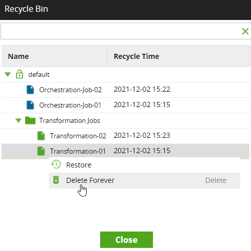
Task: Select the Orchestration-Job-02 row
Action: (125, 90)
